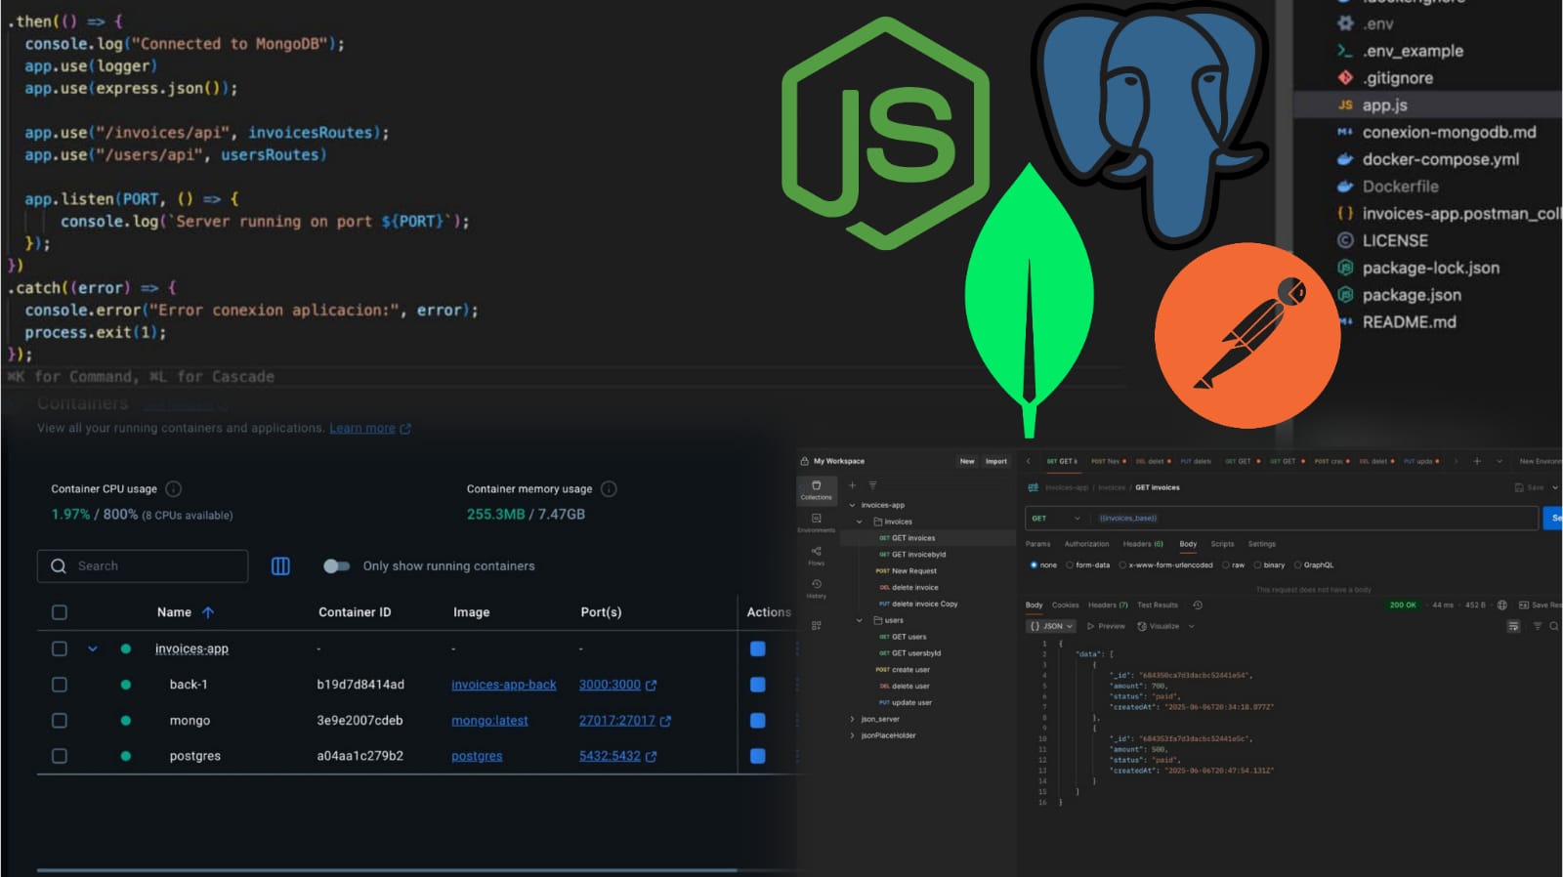Click the info icon next to Container memory usage
This screenshot has height=877, width=1563.
click(x=609, y=488)
